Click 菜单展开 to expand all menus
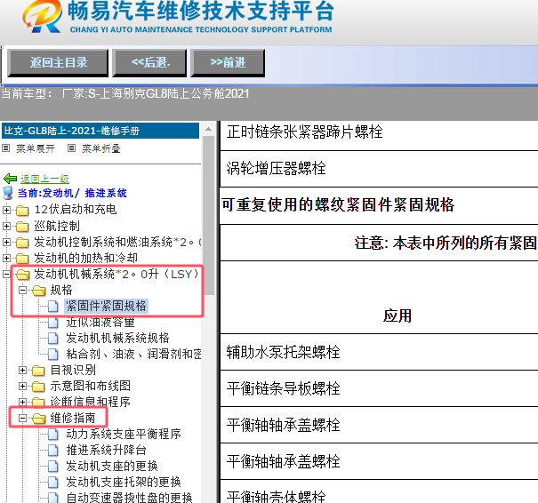The height and width of the screenshot is (503, 538). tap(35, 148)
